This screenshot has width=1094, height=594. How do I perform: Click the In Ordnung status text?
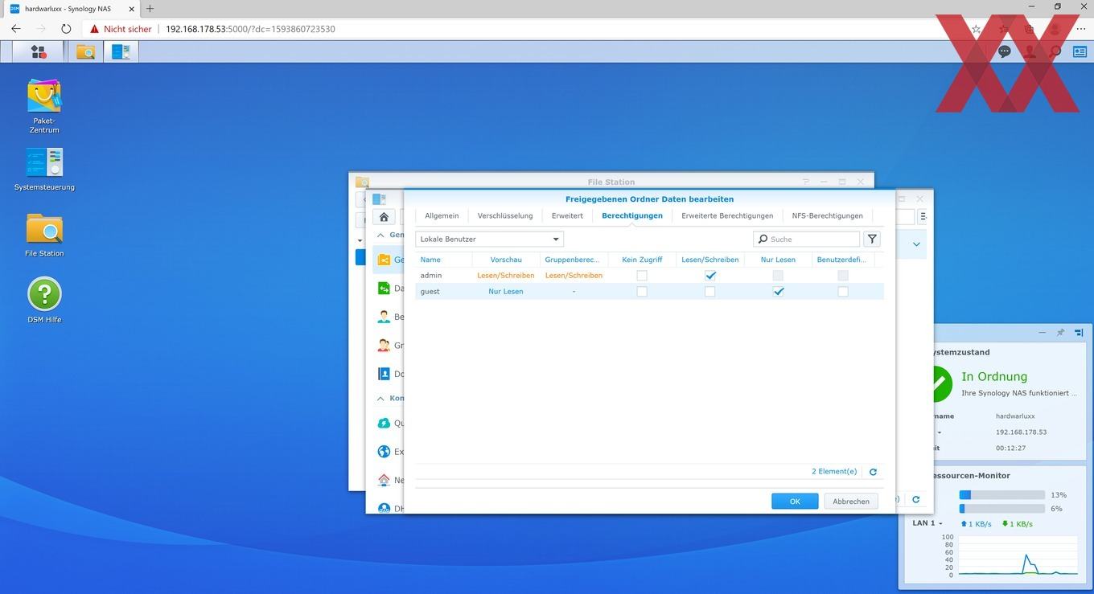[x=994, y=376]
